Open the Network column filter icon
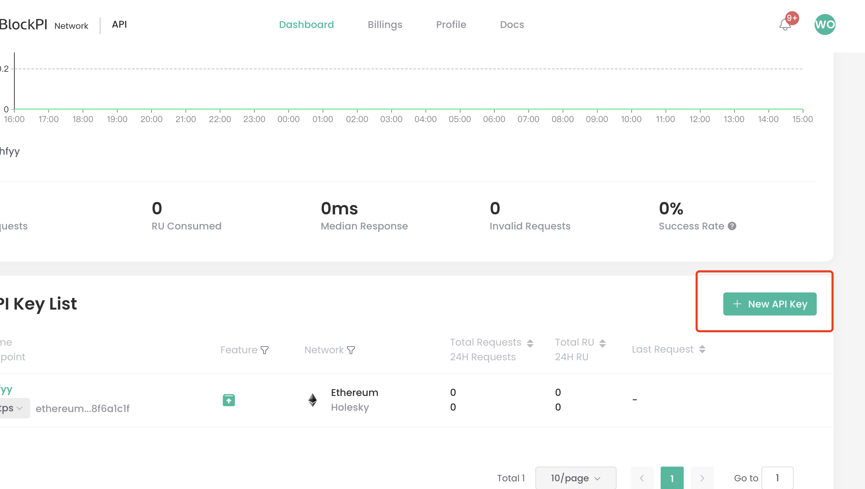The width and height of the screenshot is (865, 489). pos(351,350)
